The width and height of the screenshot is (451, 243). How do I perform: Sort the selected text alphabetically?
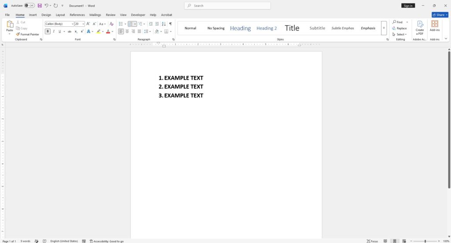(164, 24)
